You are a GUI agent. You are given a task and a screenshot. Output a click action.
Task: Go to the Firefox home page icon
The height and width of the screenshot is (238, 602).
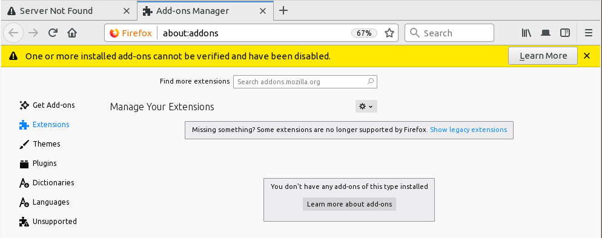pos(72,33)
